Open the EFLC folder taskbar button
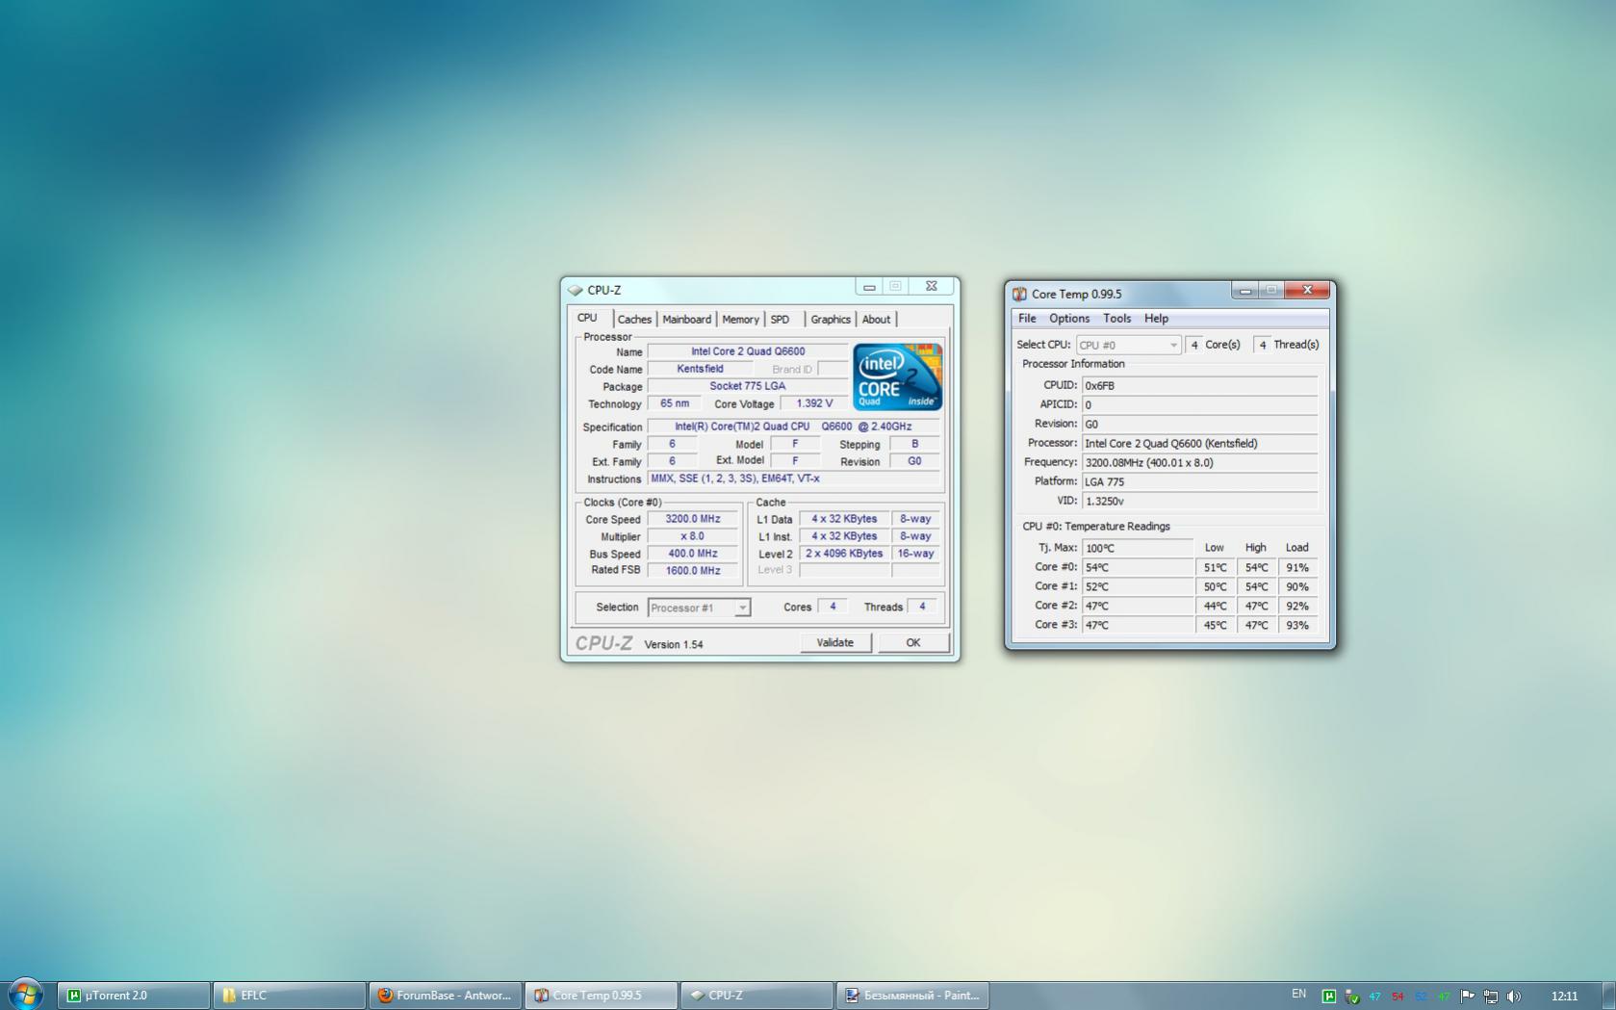Viewport: 1616px width, 1010px height. [x=290, y=996]
